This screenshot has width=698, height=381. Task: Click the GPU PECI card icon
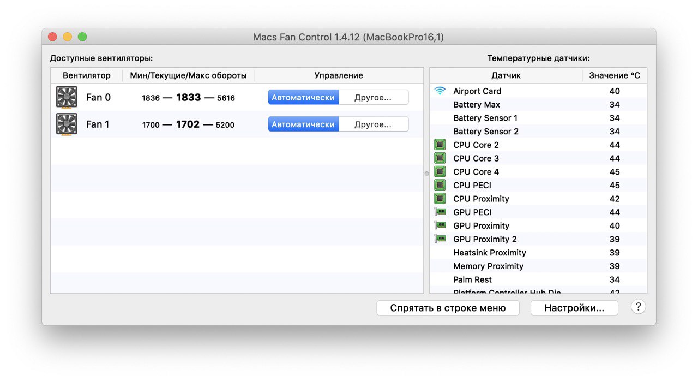click(x=440, y=212)
